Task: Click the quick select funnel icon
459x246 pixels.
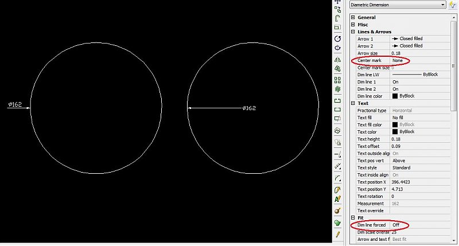Action: (452, 5)
